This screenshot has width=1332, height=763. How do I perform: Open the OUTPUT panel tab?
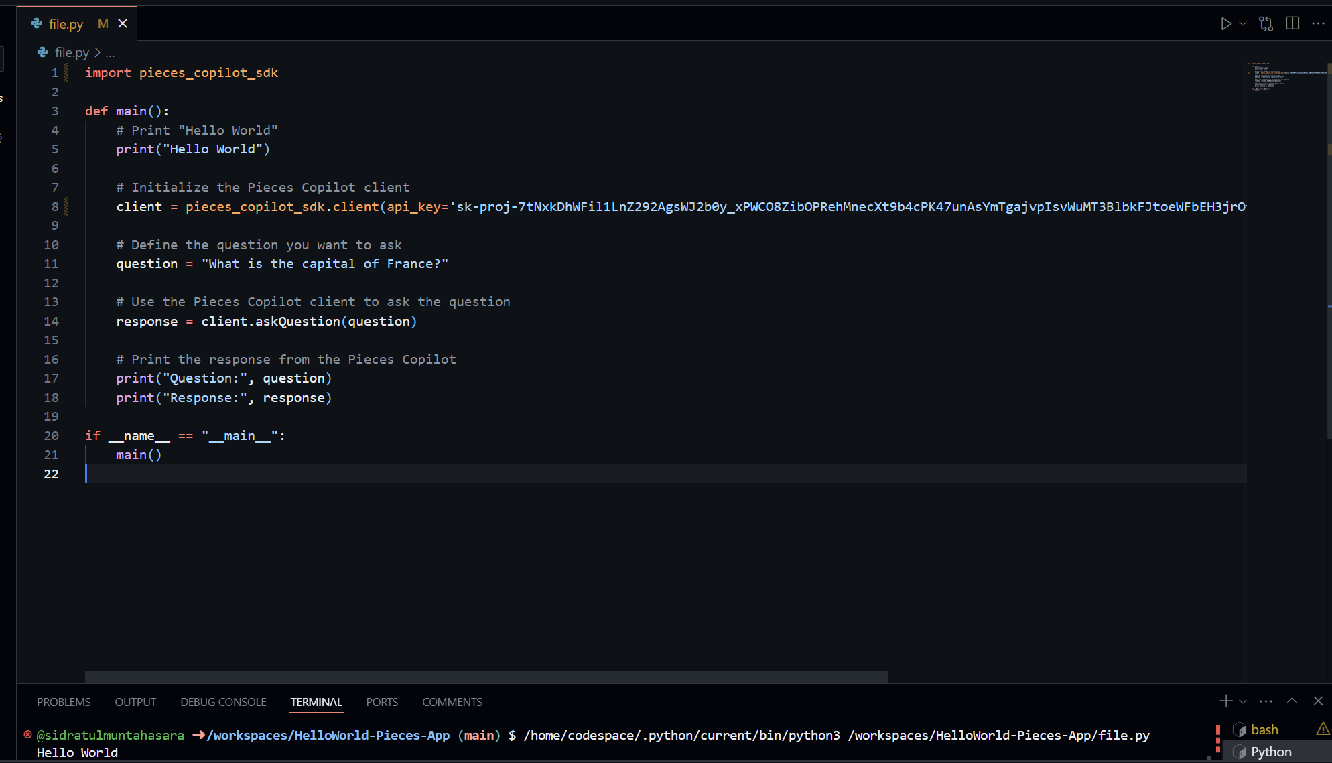(x=135, y=702)
